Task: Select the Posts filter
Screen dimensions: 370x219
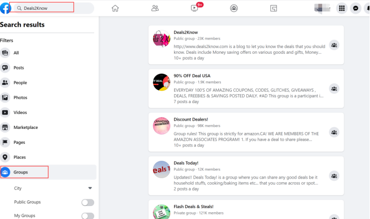Action: pos(48,68)
